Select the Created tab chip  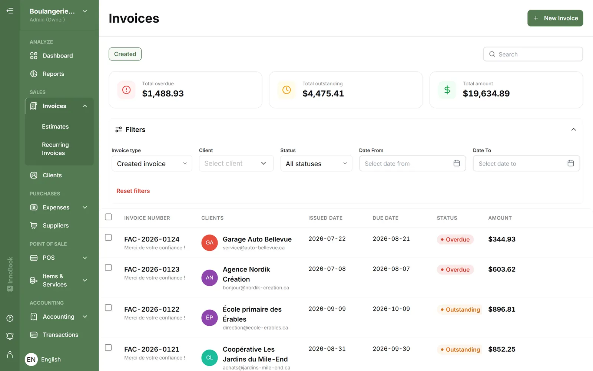tap(125, 54)
